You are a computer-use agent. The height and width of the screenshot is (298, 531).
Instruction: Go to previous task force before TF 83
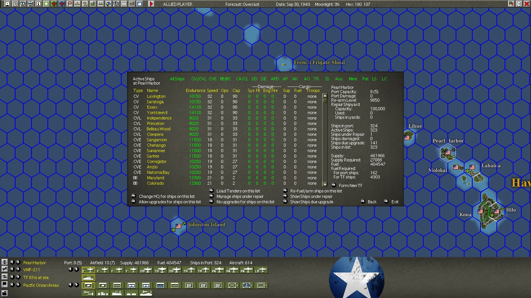[12, 277]
